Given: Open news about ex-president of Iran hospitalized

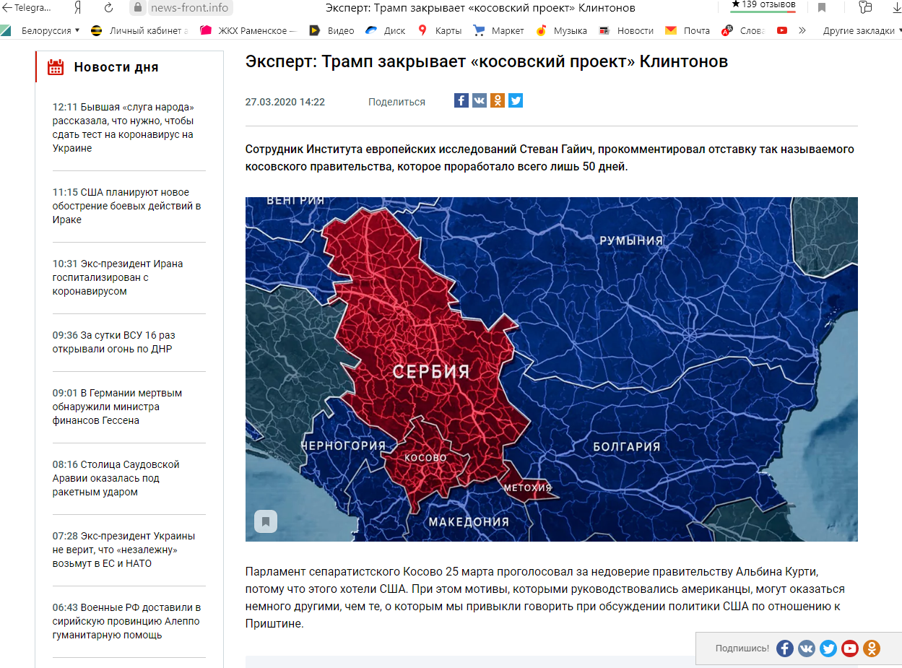Looking at the screenshot, I should point(118,277).
